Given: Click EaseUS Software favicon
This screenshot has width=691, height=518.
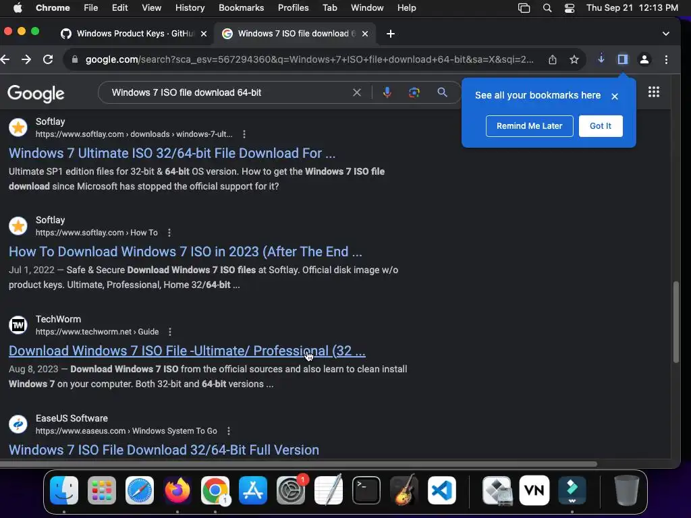Looking at the screenshot, I should [x=18, y=424].
